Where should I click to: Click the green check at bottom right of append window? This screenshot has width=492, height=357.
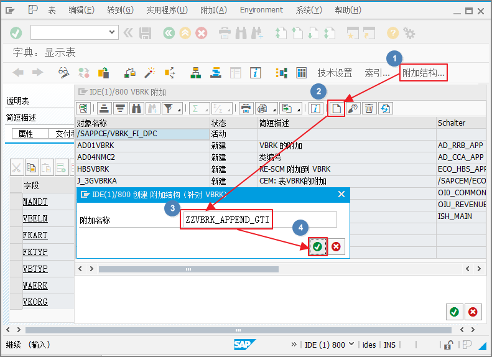click(x=454, y=312)
